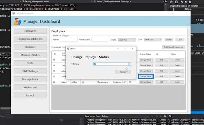Select Manage Units from sidebar
The image size is (204, 125).
pyautogui.click(x=30, y=79)
